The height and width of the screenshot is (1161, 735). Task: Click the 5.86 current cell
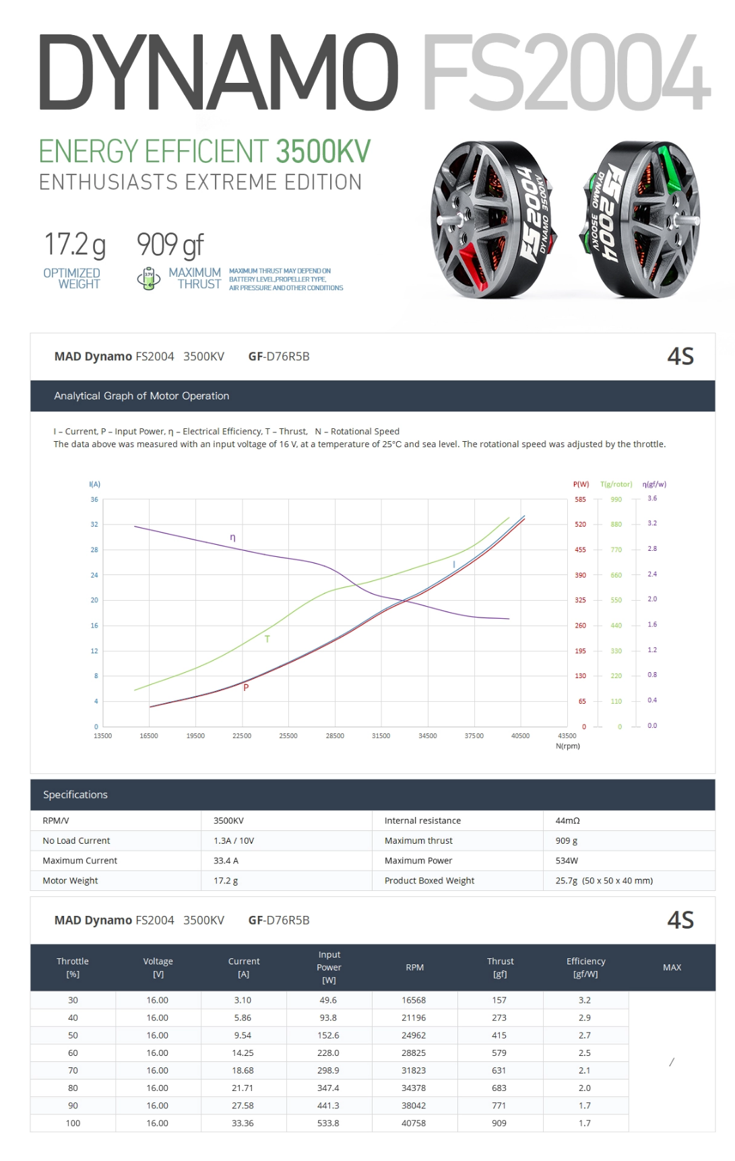(243, 1018)
